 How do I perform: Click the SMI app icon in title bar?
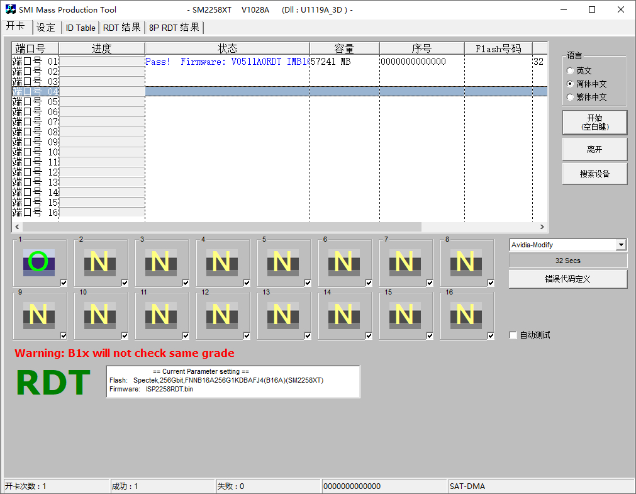pos(11,9)
